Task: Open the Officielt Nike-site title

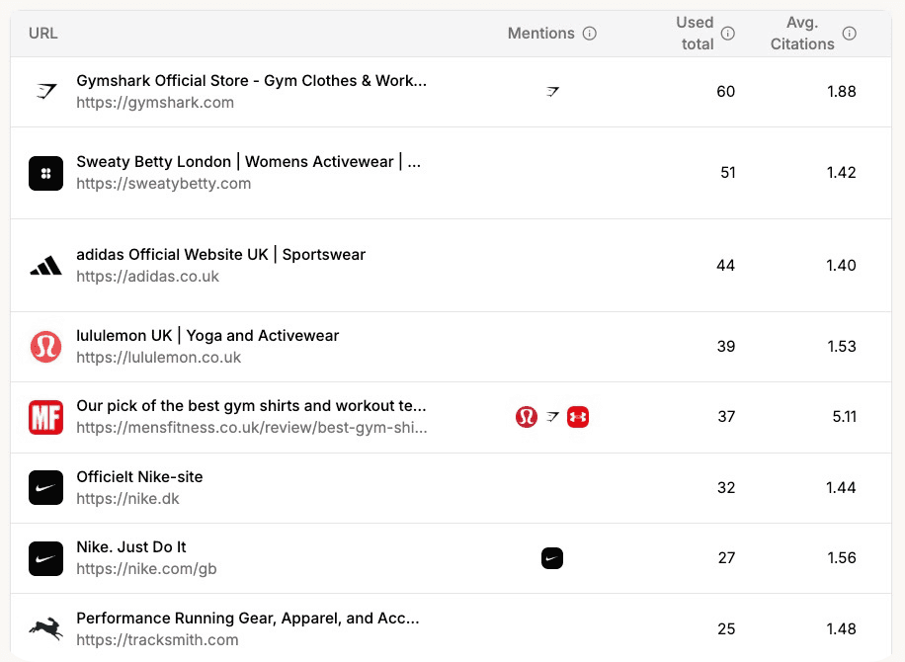Action: click(x=139, y=476)
